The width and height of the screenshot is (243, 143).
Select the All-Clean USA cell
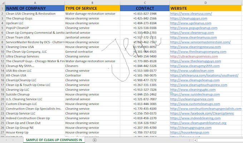[35, 75]
